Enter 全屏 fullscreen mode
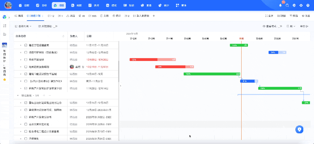Image resolution: width=314 pixels, height=144 pixels. pyautogui.click(x=269, y=16)
